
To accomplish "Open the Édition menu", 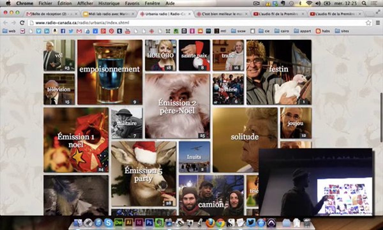I will 65,3.
